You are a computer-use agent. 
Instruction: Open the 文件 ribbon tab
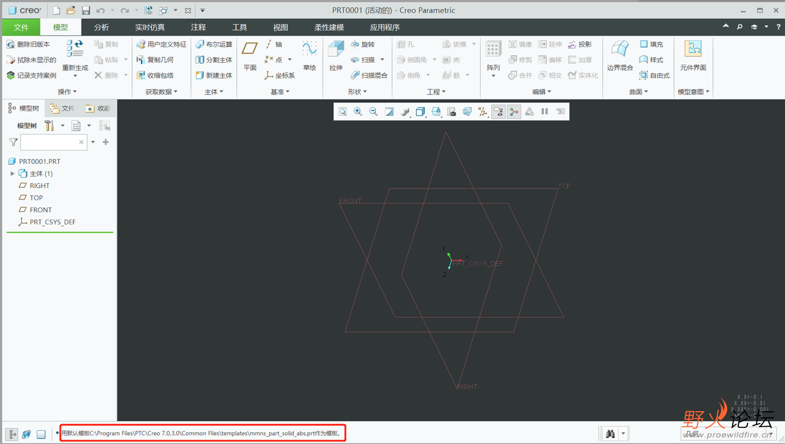[21, 27]
